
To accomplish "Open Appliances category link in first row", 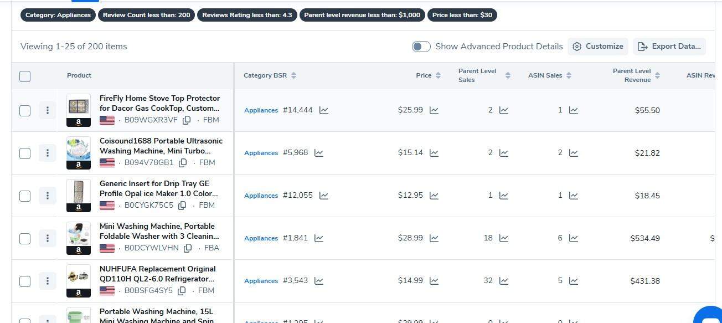I will coord(261,110).
